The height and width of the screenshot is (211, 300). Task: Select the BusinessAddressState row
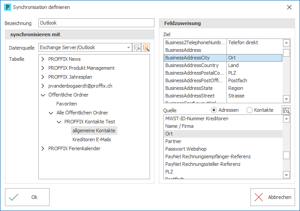point(223,88)
